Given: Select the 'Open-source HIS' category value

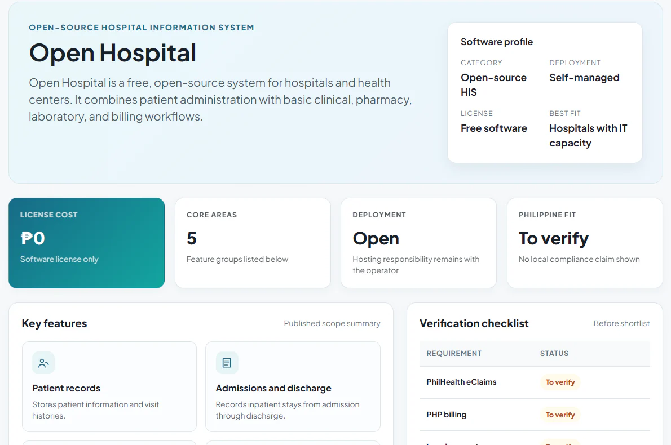Looking at the screenshot, I should 493,85.
